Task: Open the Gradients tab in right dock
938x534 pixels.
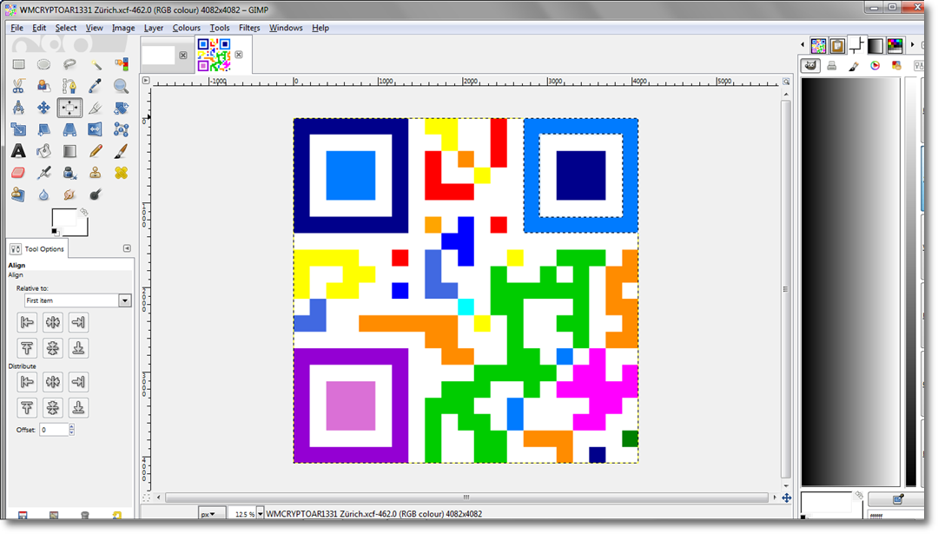Action: click(x=875, y=45)
